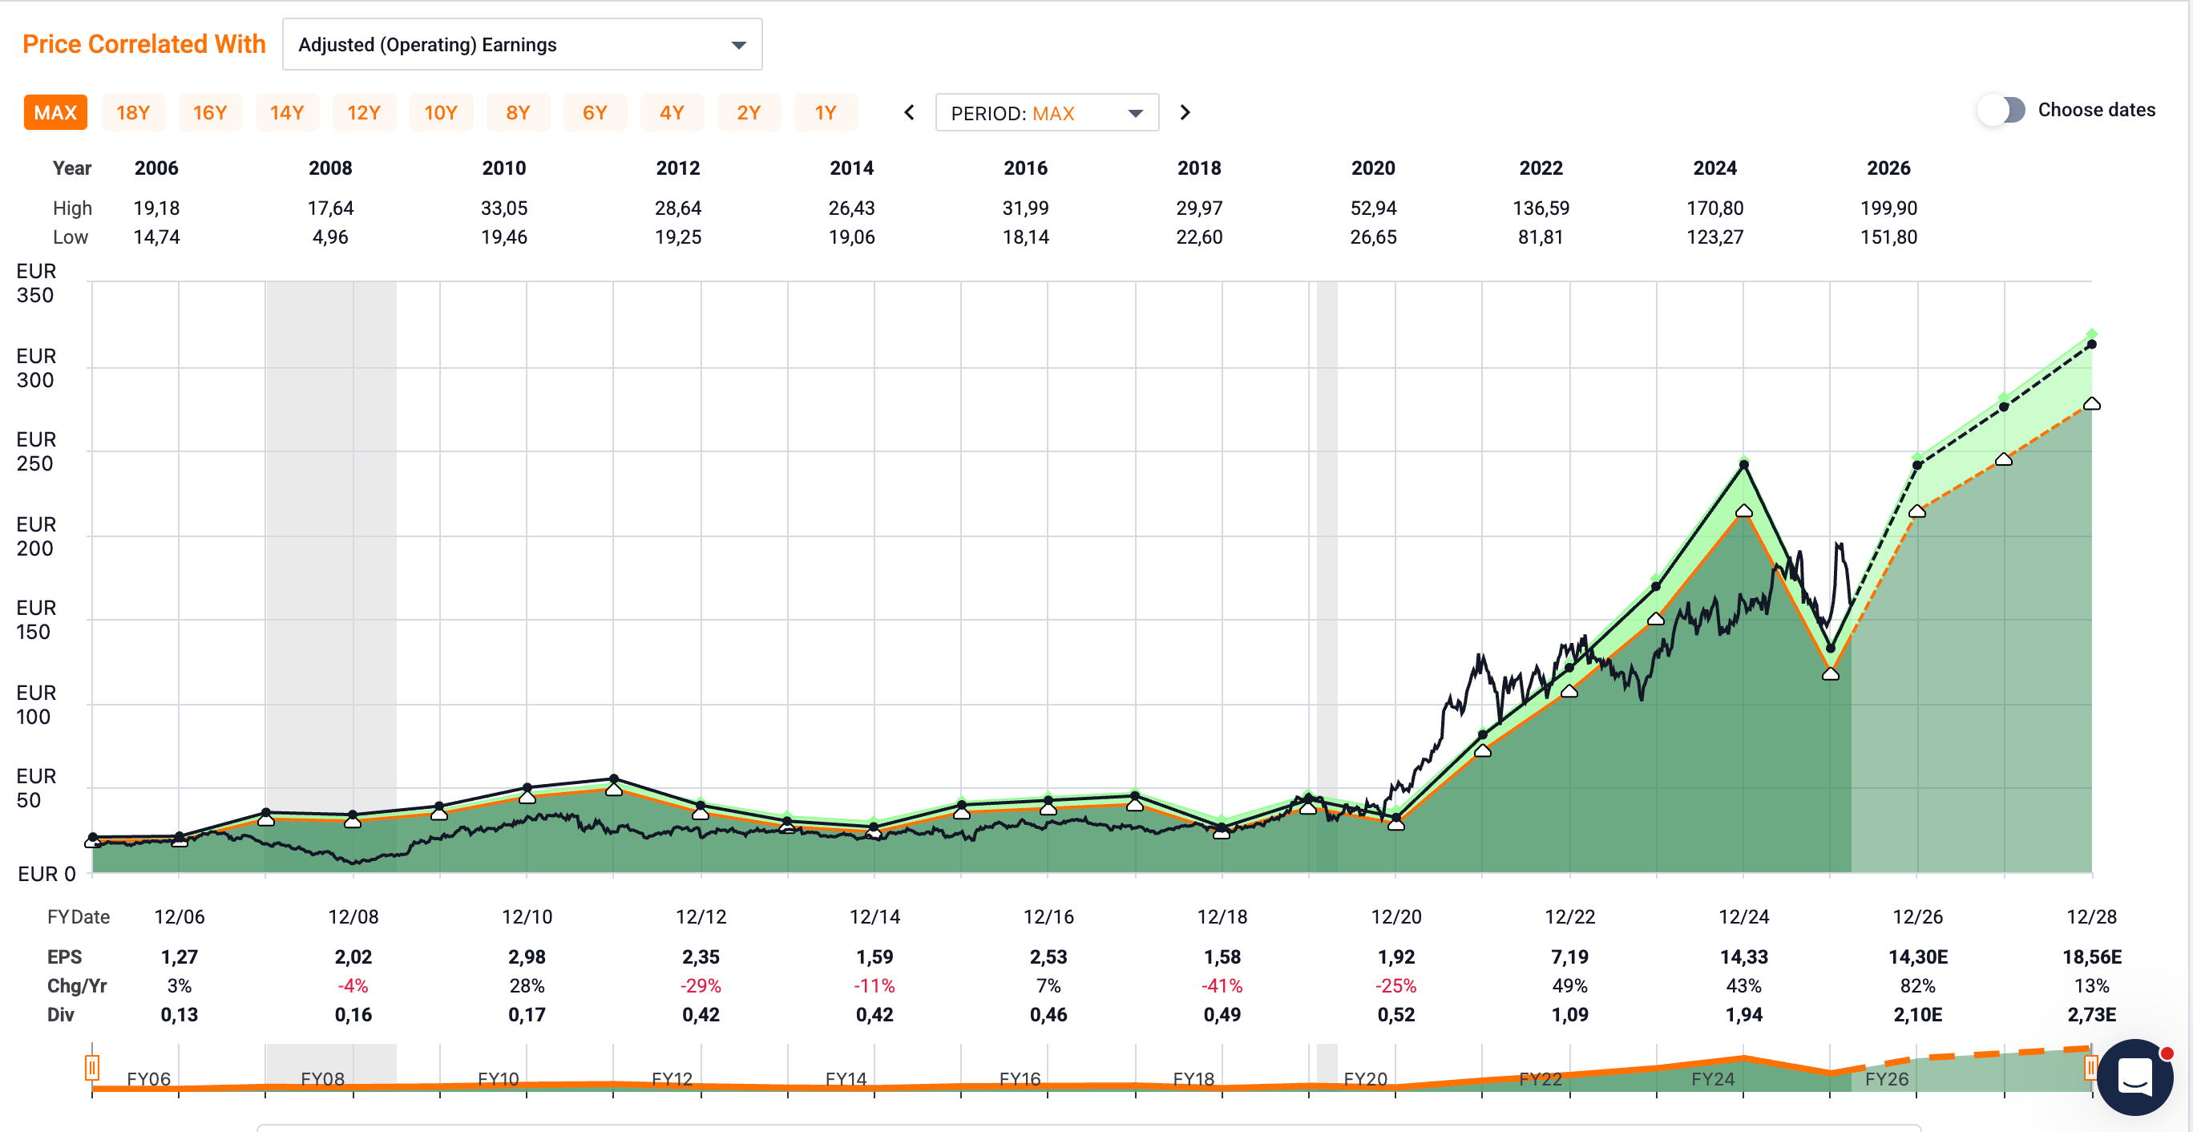This screenshot has height=1132, width=2193.
Task: Click the white triangle marker at 12/26 estimate
Action: 1917,512
